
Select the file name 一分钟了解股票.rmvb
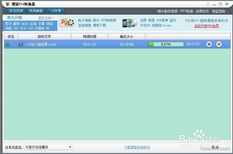(x=40, y=44)
